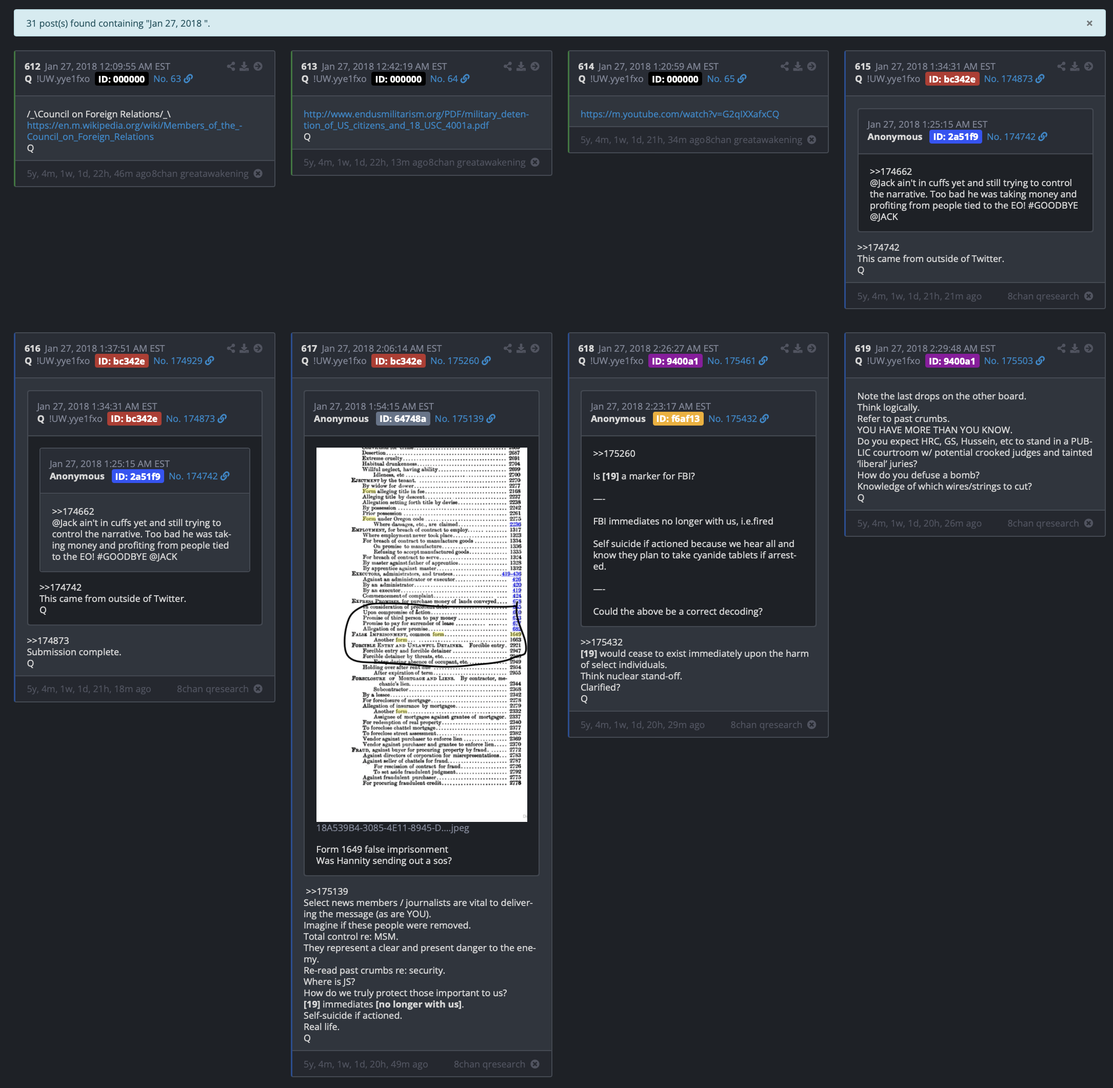Dismiss the search results banner

1089,24
